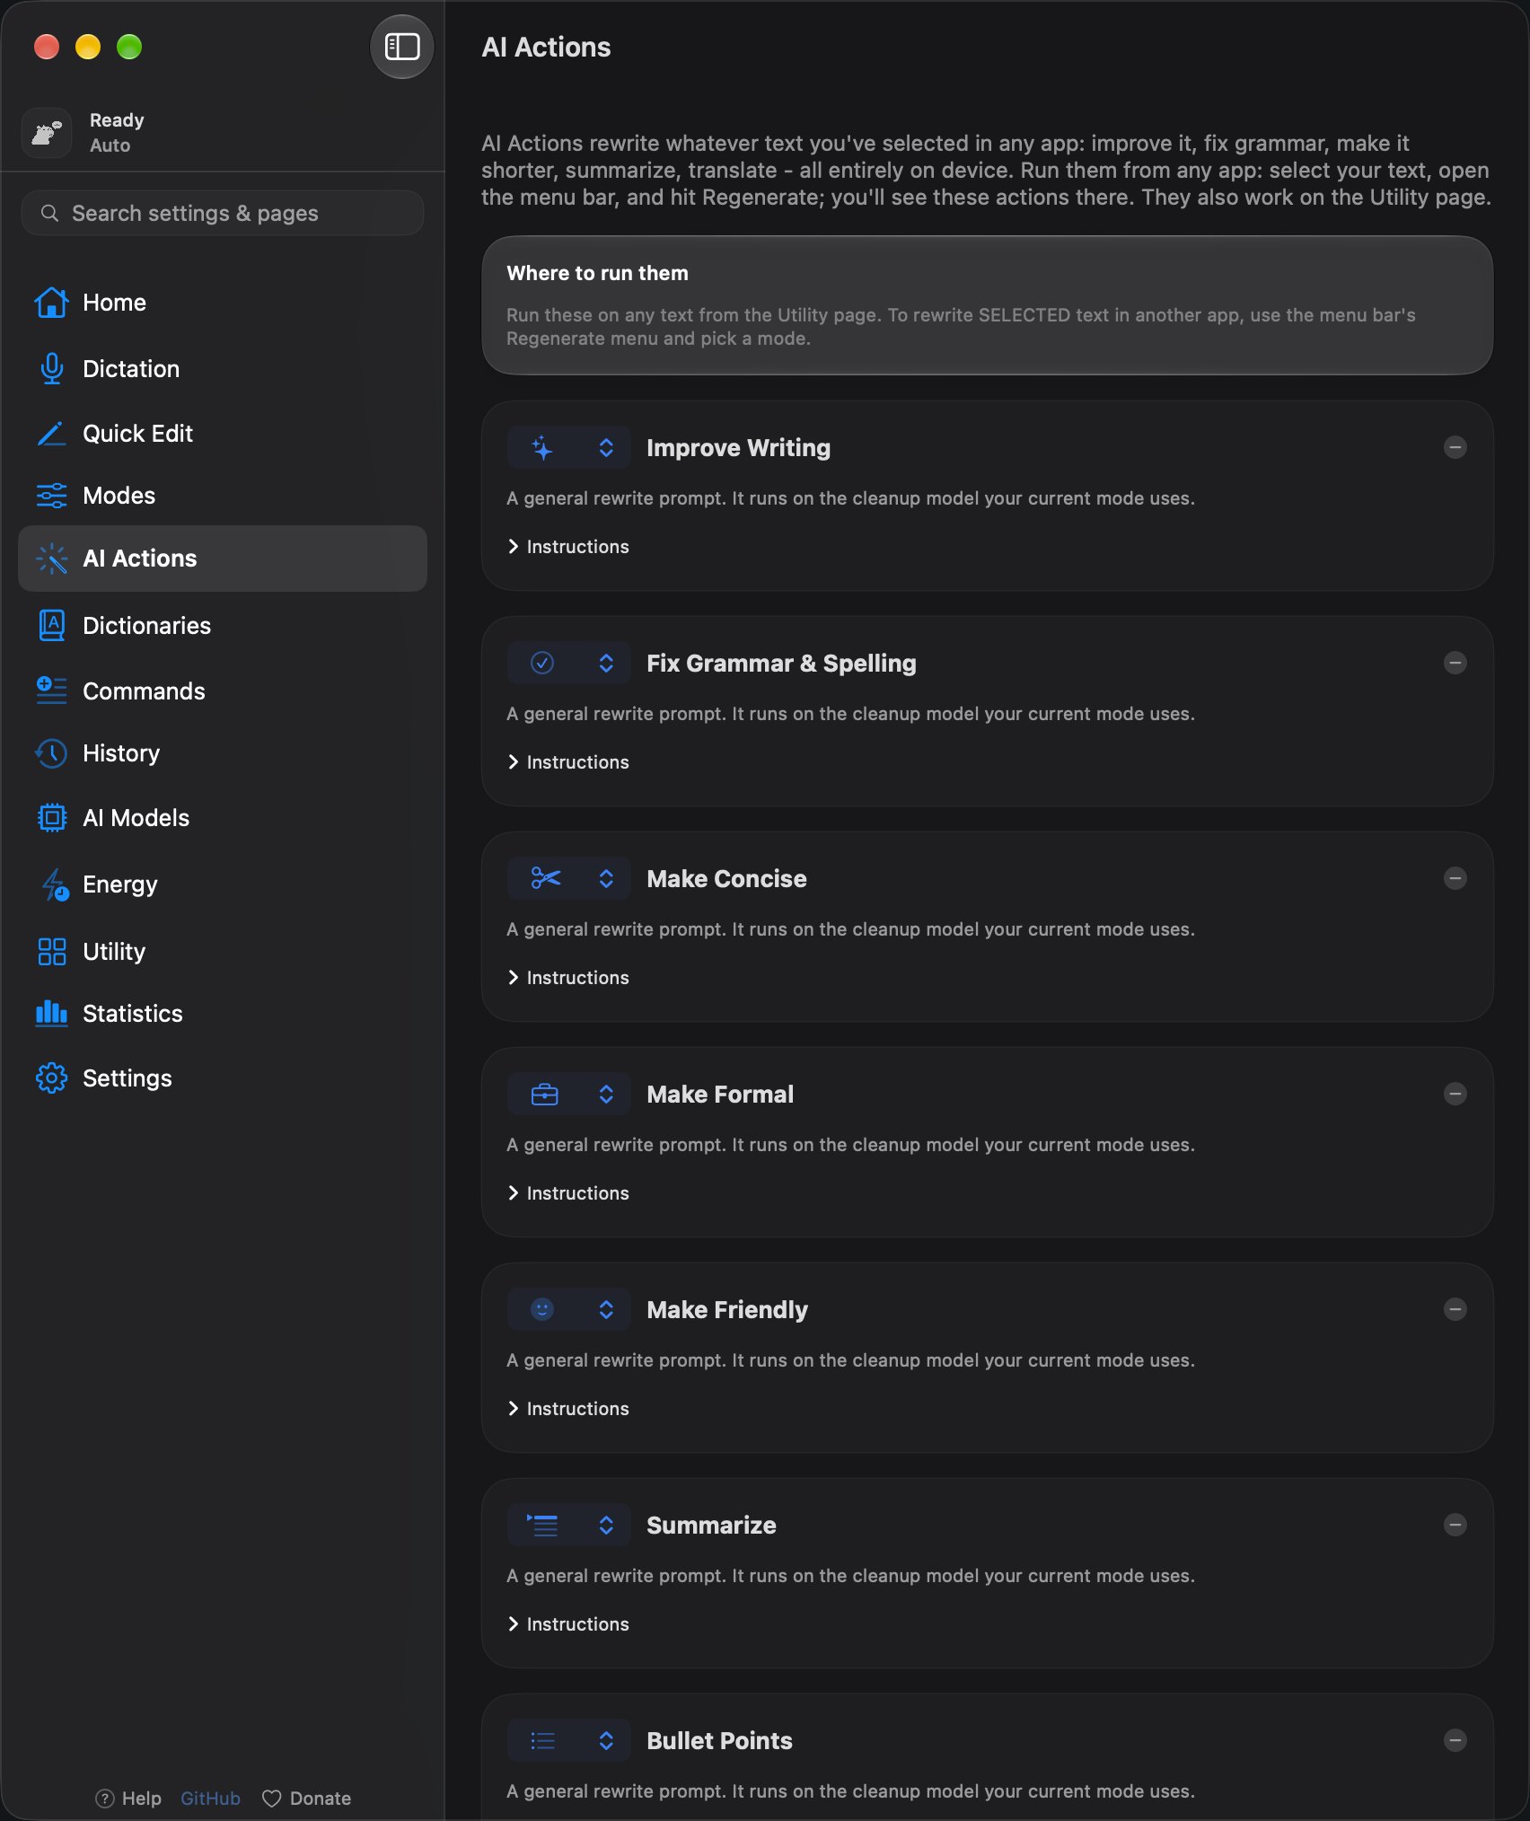Viewport: 1530px width, 1821px height.
Task: Remove the Make Concise action
Action: (1455, 878)
